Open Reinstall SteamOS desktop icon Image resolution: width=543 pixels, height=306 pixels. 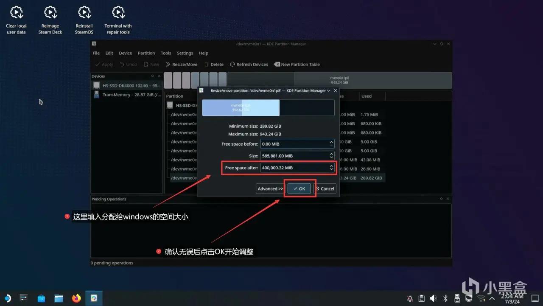pos(84,20)
